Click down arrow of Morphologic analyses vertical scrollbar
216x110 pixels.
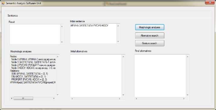(x=58, y=95)
